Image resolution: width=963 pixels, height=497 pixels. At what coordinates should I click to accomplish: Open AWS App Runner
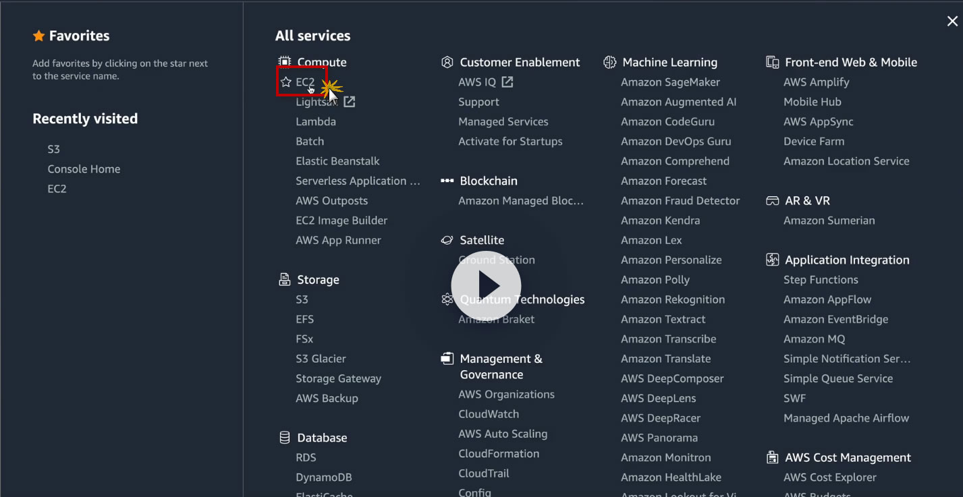click(338, 240)
